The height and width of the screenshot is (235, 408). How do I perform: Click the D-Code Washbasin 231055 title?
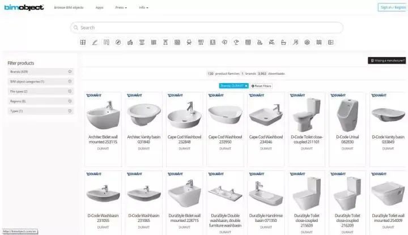pyautogui.click(x=103, y=218)
